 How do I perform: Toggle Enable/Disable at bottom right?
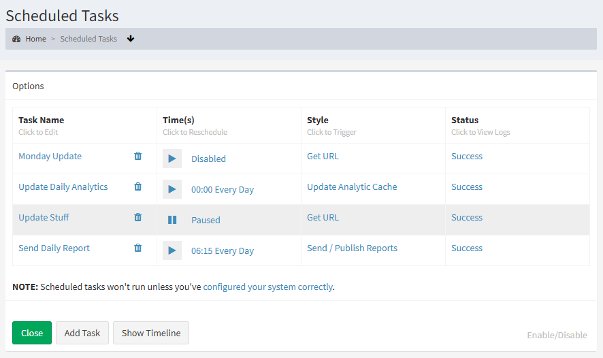tap(557, 335)
